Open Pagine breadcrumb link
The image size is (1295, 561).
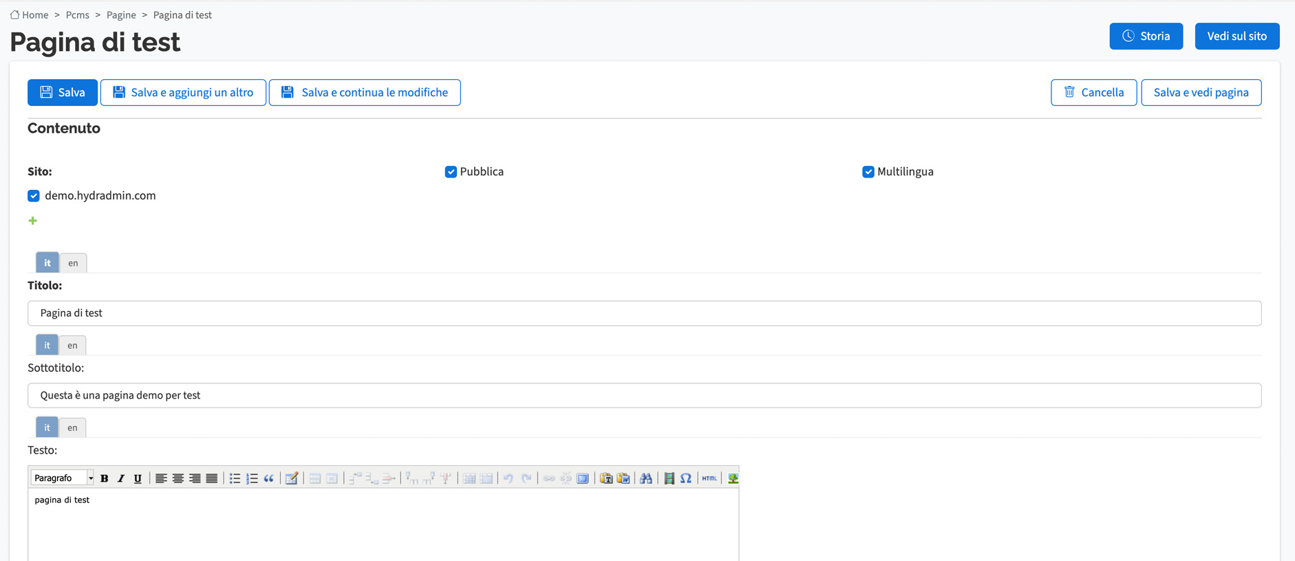(x=121, y=15)
